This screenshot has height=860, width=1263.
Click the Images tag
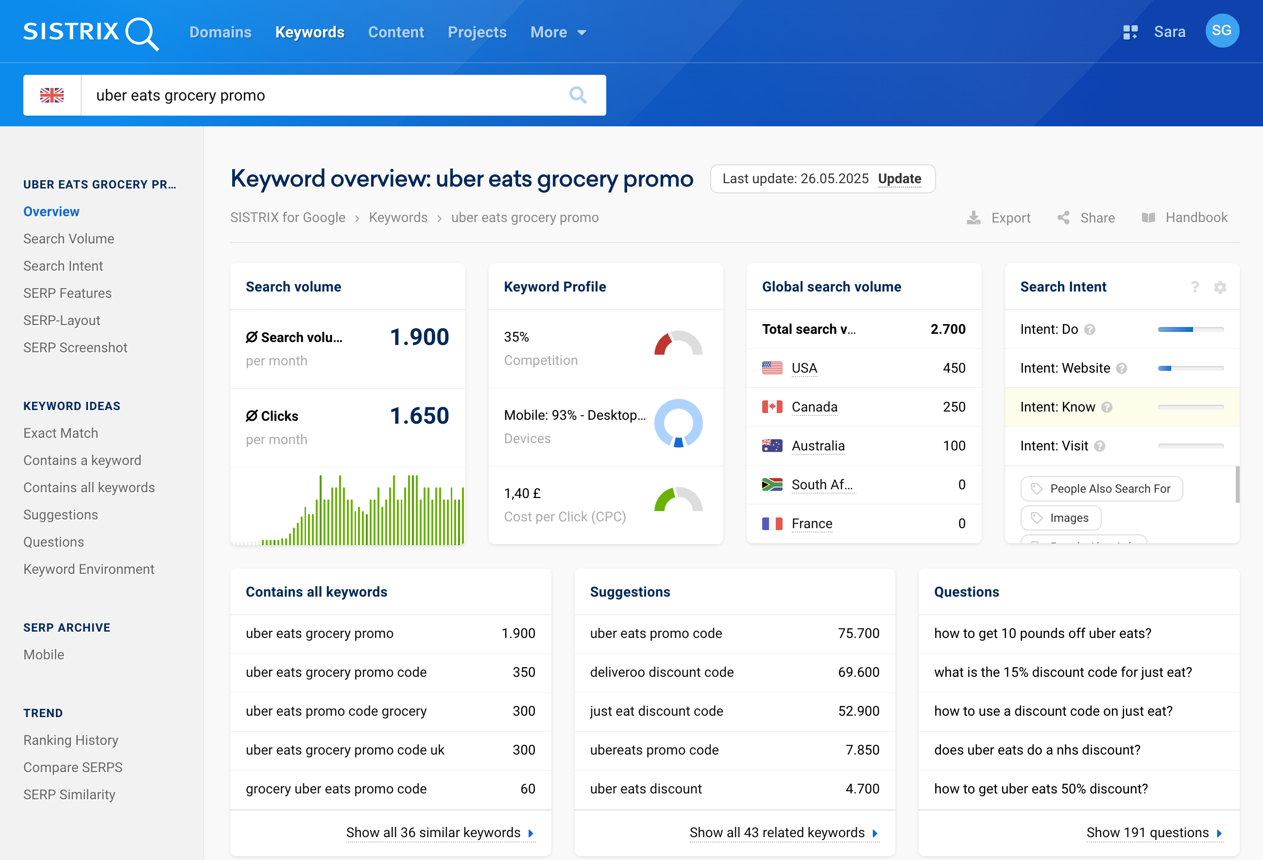(1060, 518)
